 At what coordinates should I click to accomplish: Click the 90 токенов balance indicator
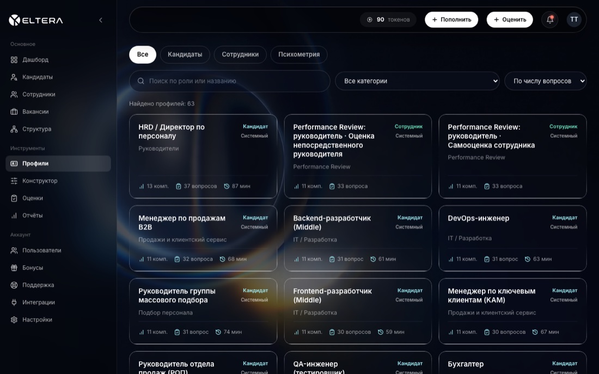click(x=388, y=20)
